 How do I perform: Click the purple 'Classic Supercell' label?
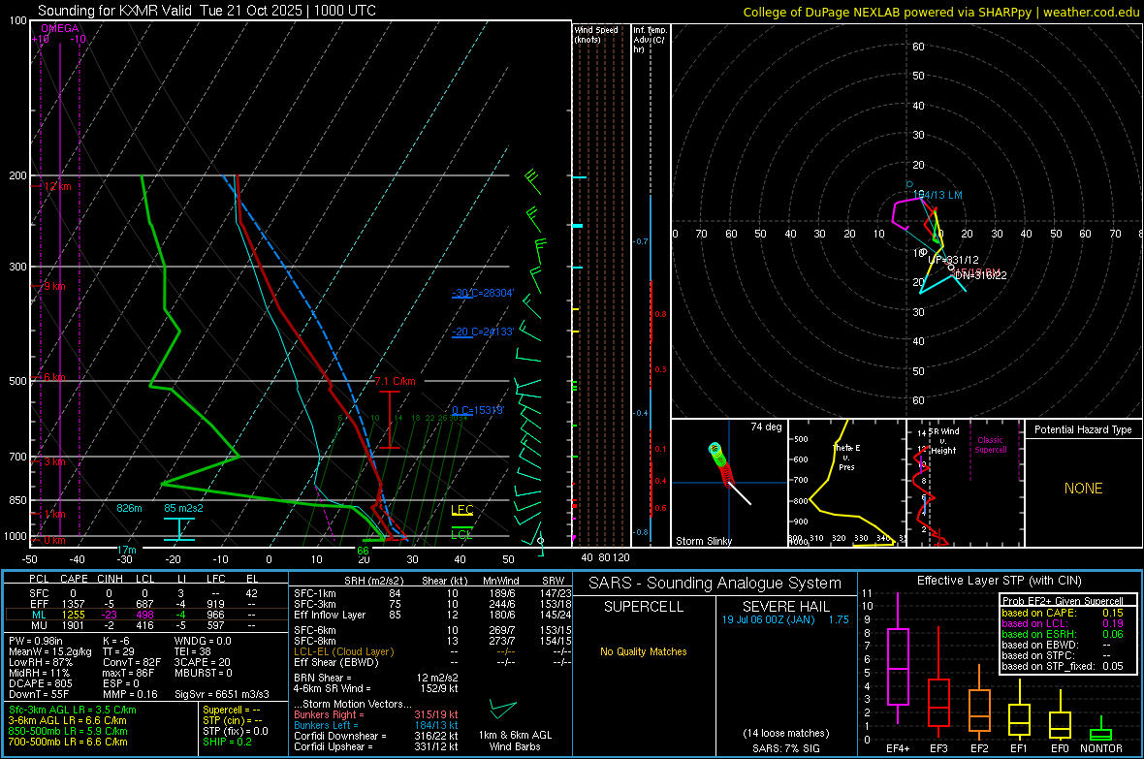click(x=991, y=445)
